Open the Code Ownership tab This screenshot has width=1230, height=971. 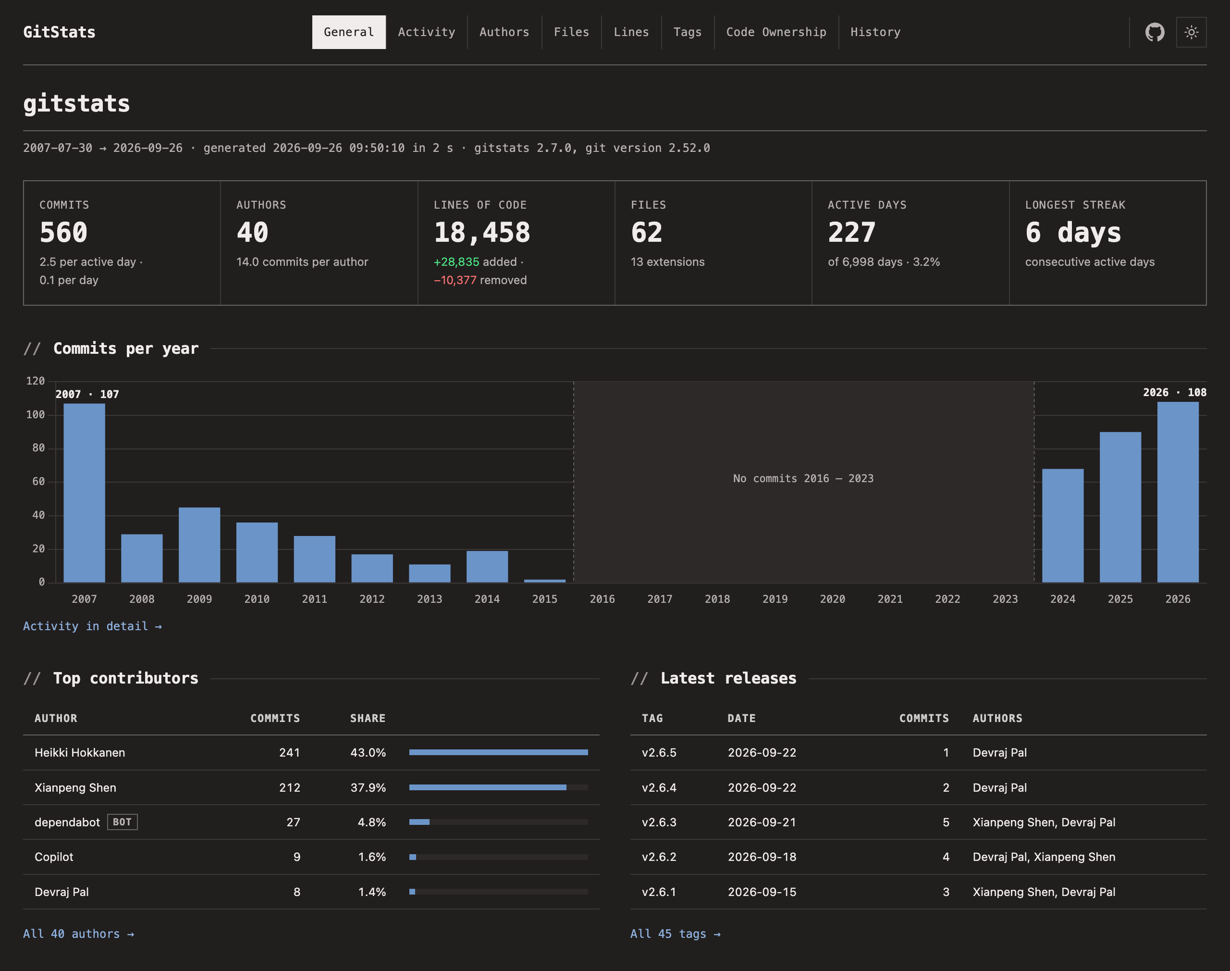(x=776, y=32)
